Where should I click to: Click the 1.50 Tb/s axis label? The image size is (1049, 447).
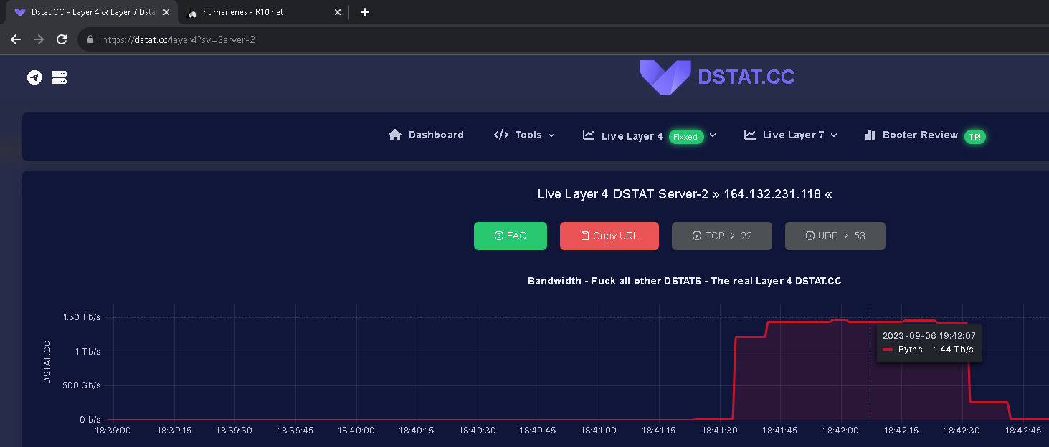(x=82, y=317)
